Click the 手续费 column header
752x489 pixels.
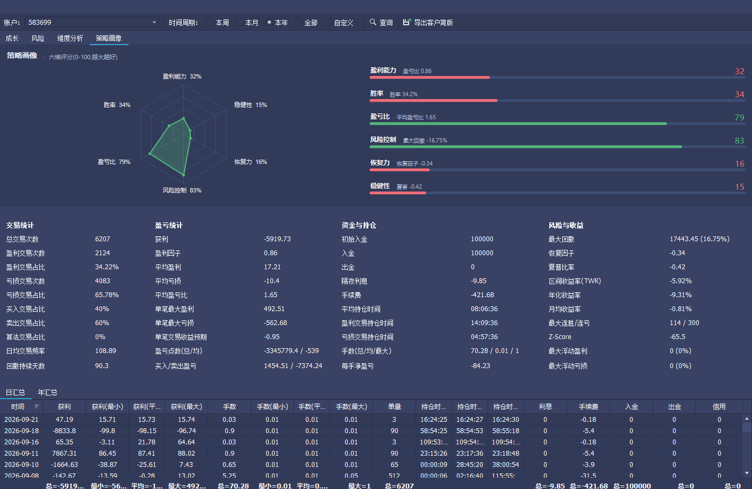[x=588, y=407]
